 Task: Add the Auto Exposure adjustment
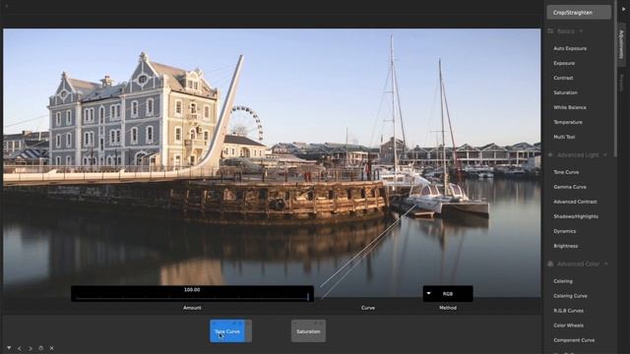(x=570, y=48)
